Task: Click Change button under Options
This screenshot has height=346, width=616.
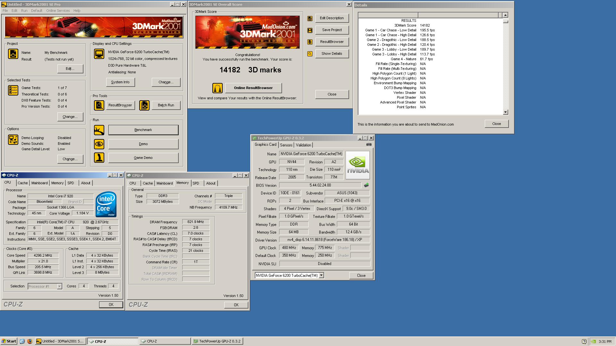Action: coord(70,159)
